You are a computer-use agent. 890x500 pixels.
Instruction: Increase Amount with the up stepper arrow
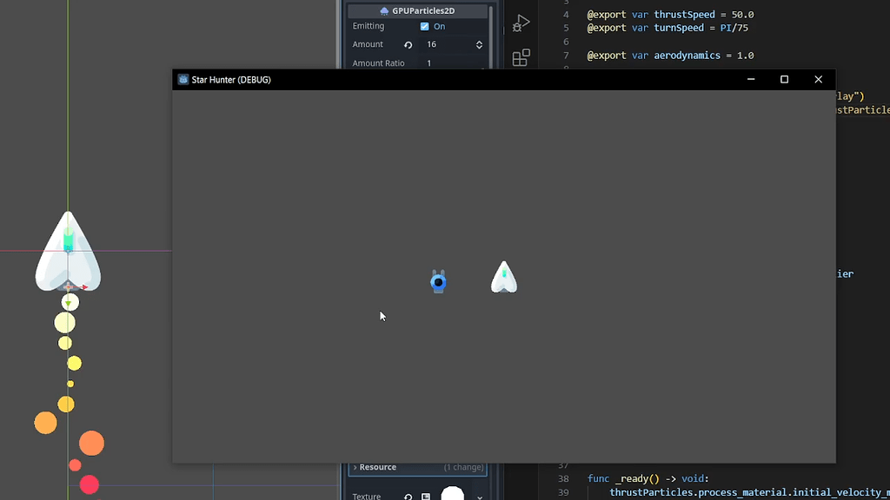point(479,42)
